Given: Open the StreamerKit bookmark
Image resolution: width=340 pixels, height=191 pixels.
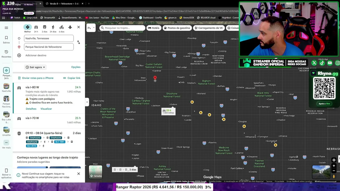Looking at the screenshot, I should click(47, 18).
